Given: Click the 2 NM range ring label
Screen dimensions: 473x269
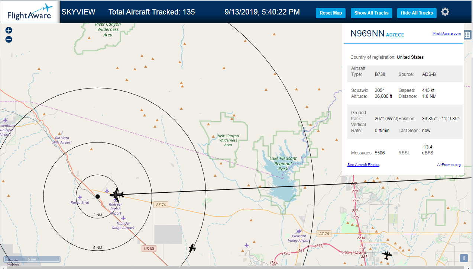Looking at the screenshot, I should (97, 215).
